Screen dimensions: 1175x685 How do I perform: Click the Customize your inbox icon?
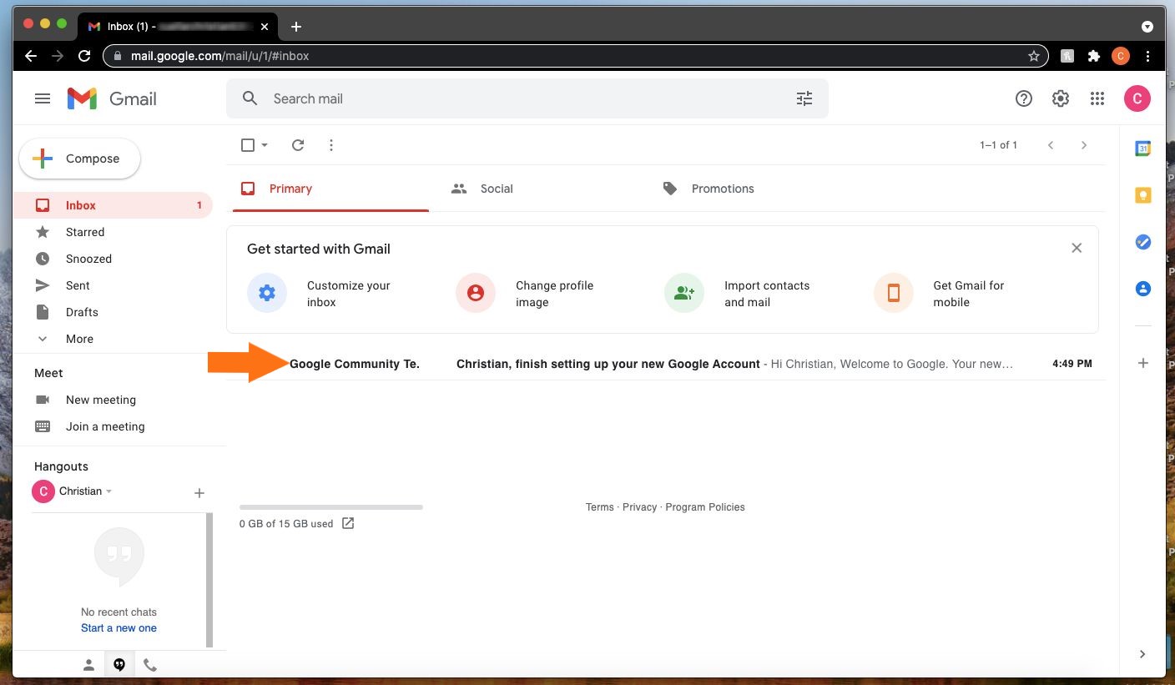pos(267,293)
